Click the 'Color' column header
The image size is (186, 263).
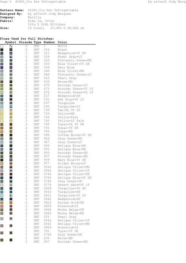62,42
